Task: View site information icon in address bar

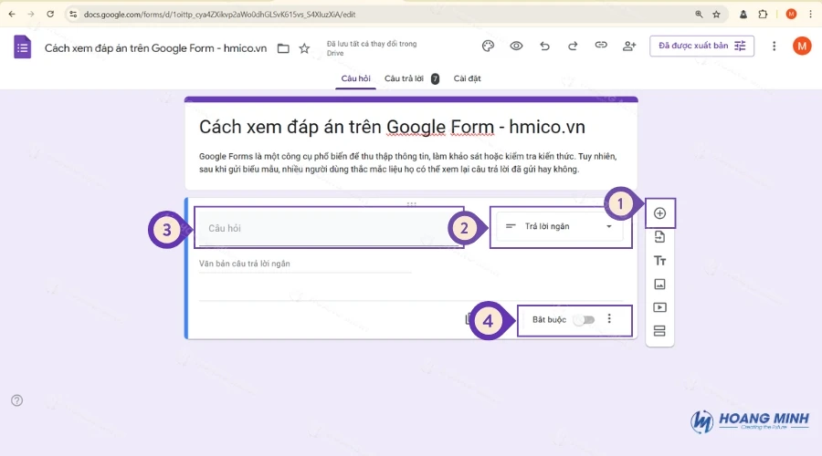Action: pos(73,14)
